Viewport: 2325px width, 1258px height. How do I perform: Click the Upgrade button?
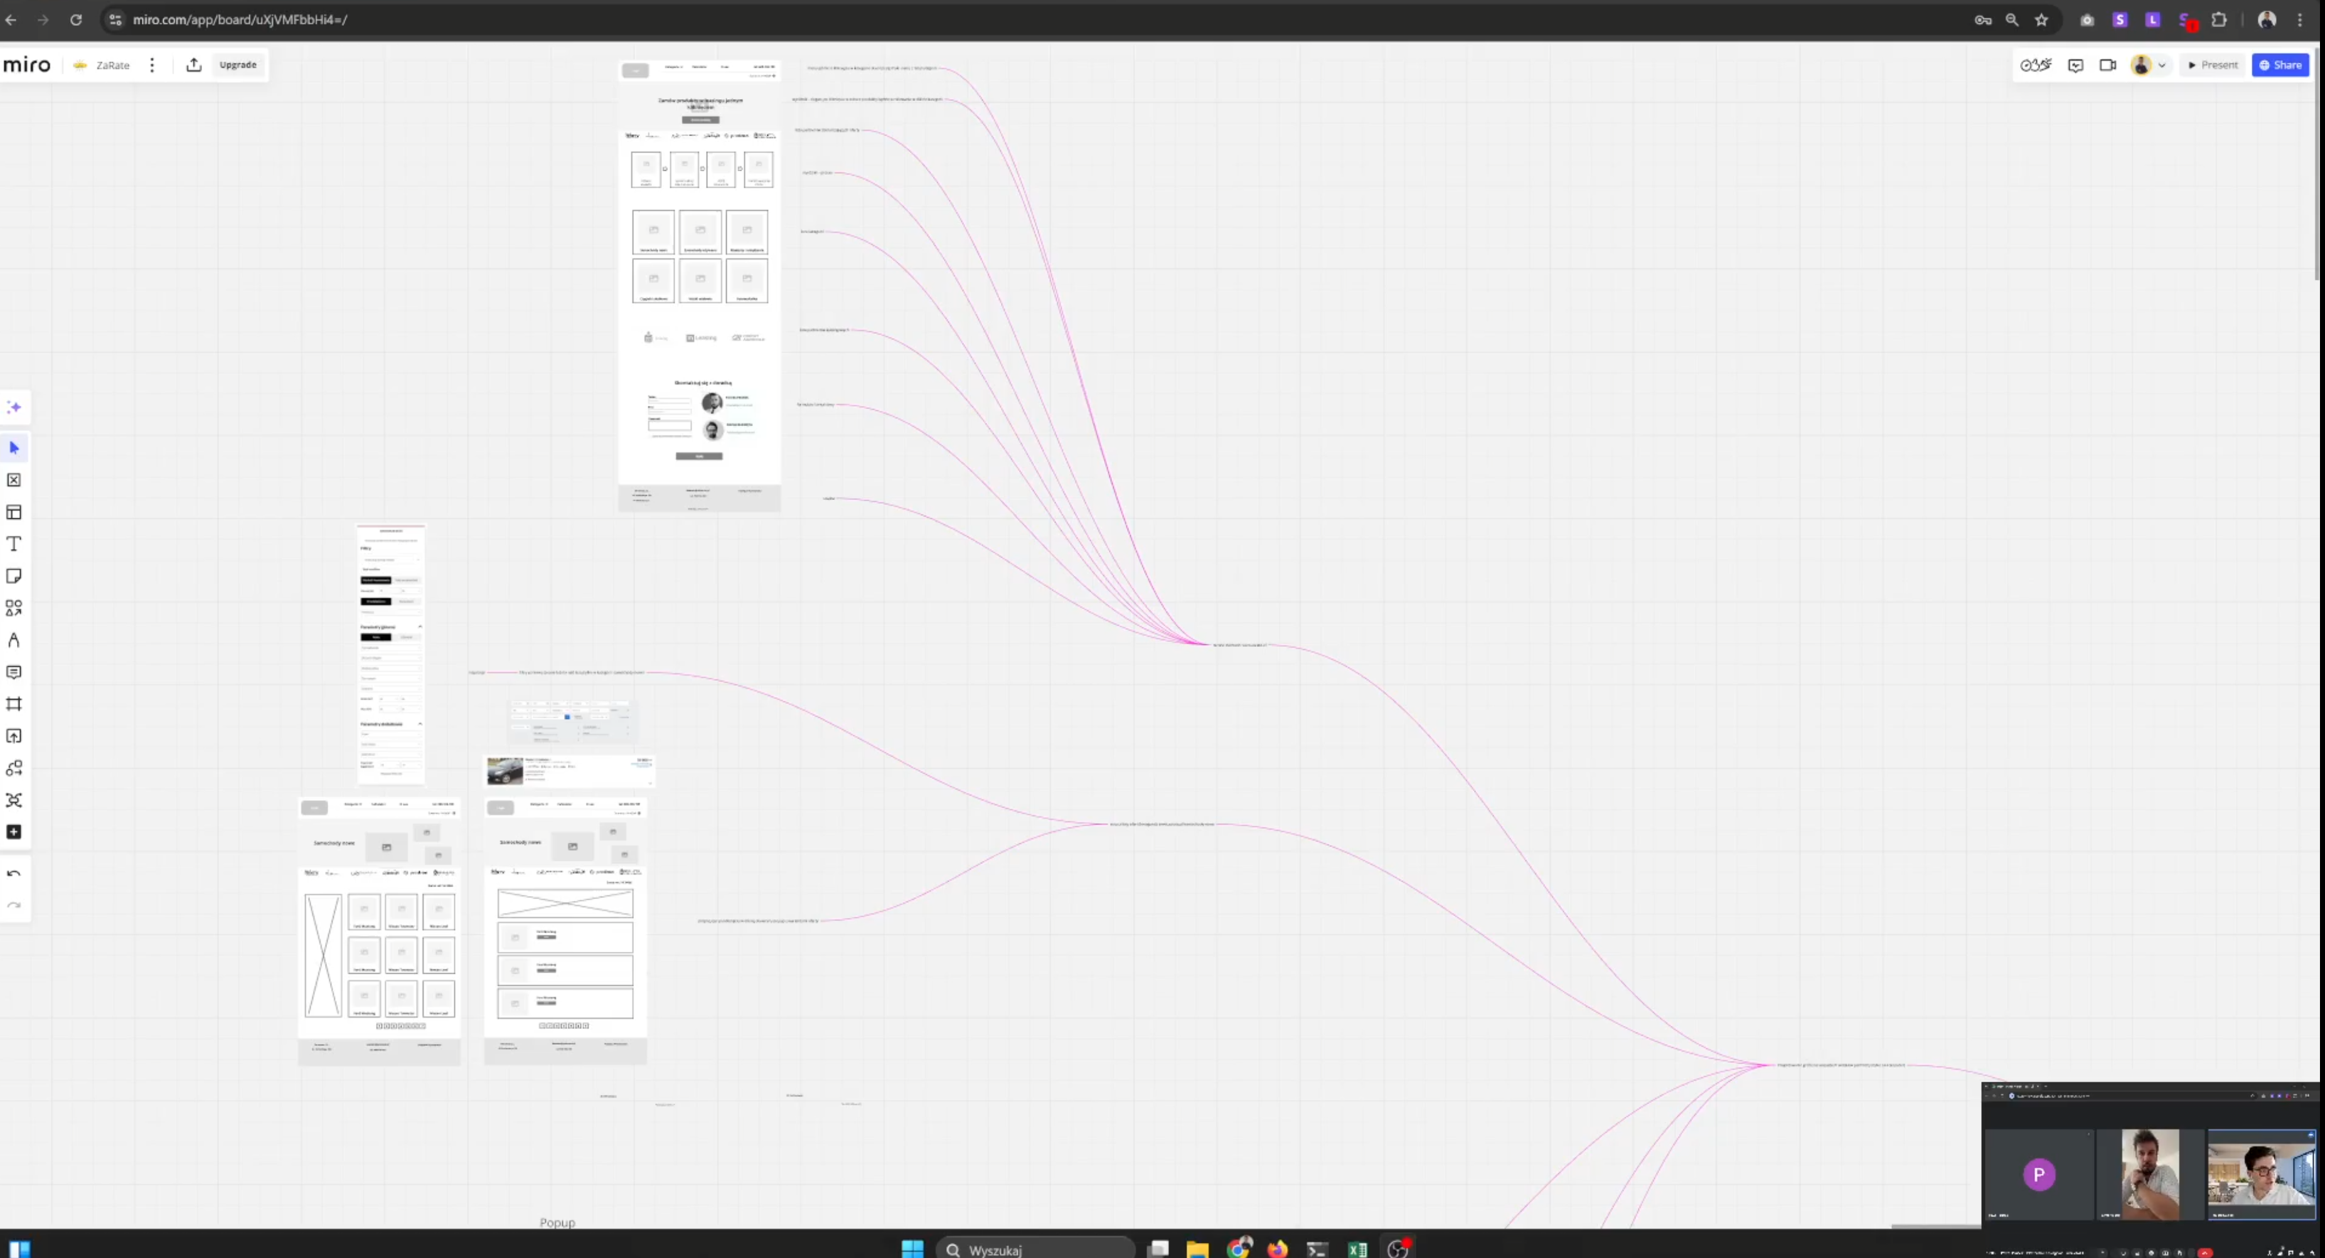(237, 65)
